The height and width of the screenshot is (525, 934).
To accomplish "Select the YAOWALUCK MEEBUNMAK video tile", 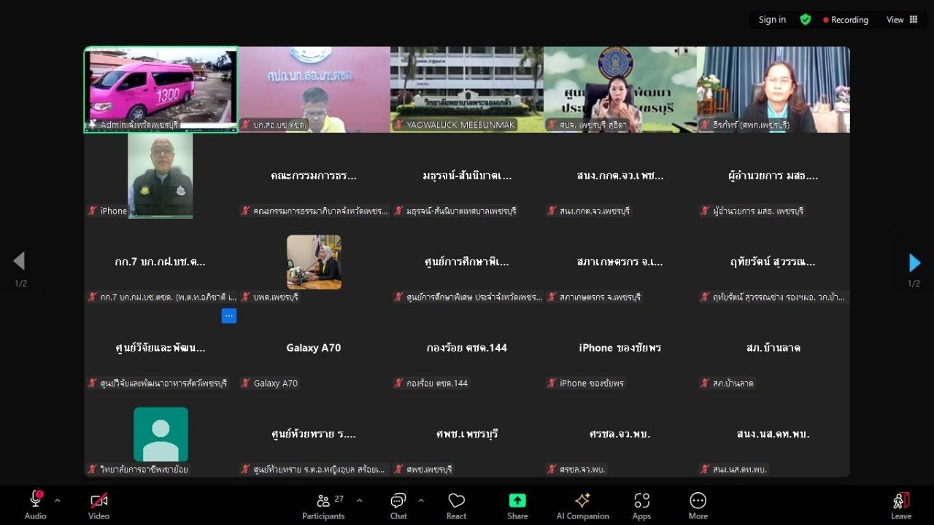I will [466, 89].
